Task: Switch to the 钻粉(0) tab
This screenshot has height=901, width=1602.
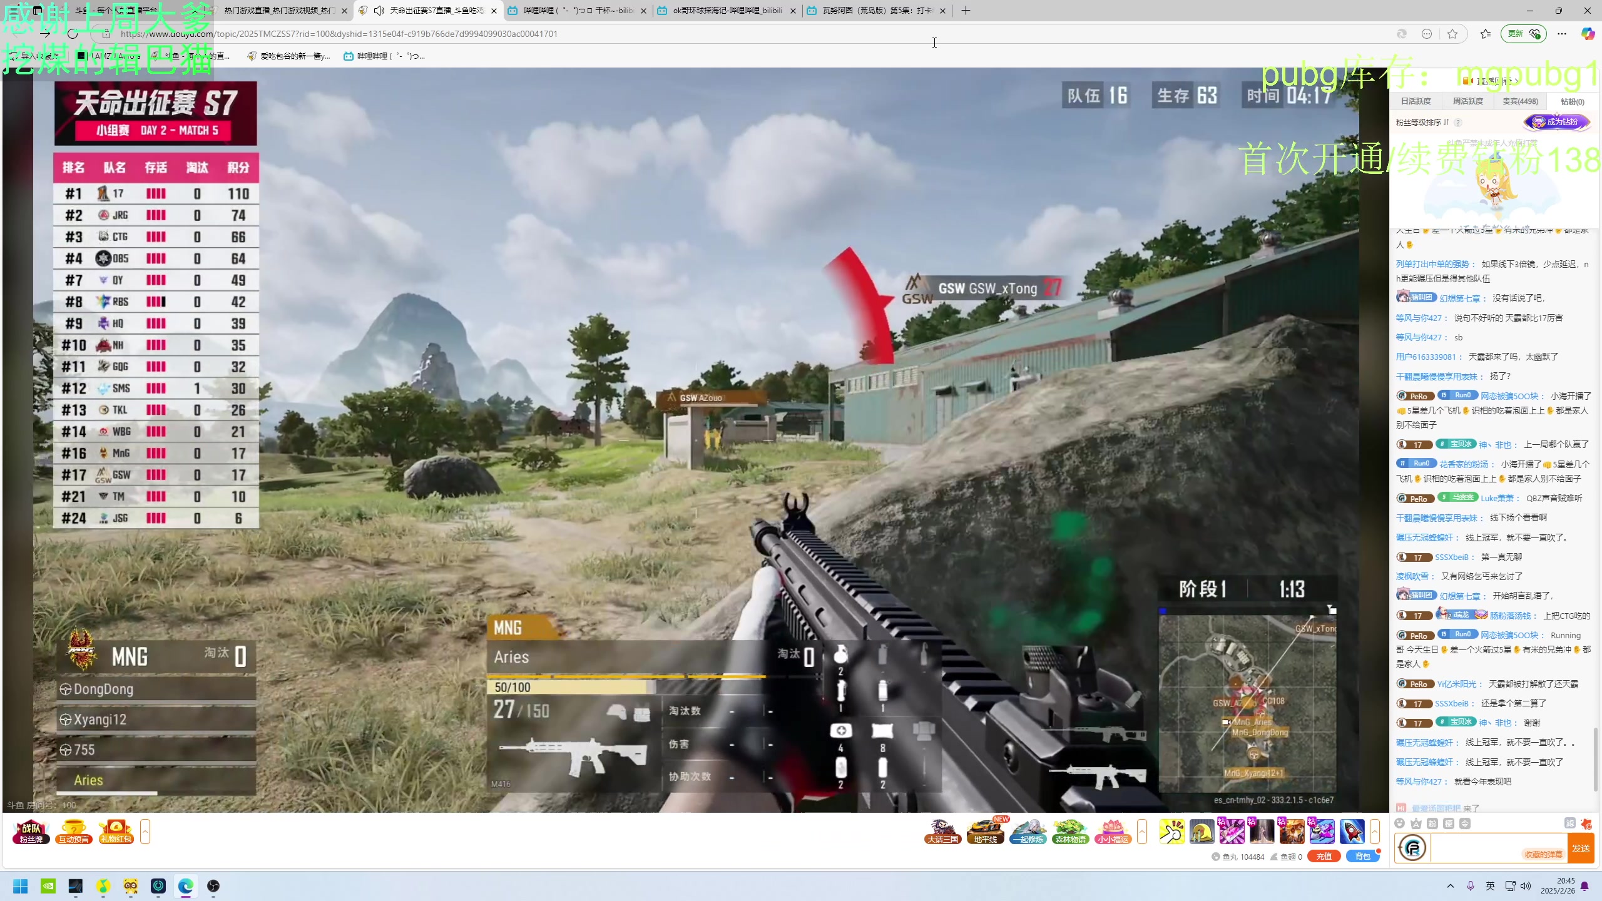Action: (1572, 101)
